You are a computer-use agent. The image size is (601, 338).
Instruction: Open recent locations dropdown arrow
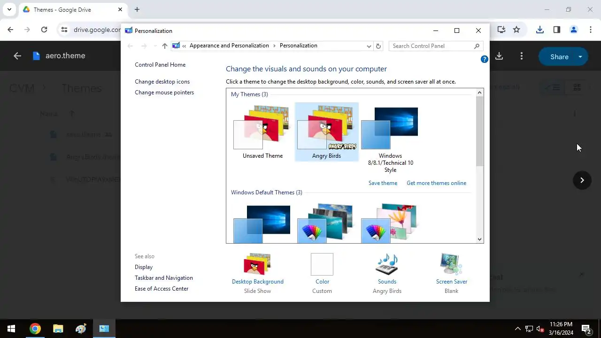tap(155, 46)
